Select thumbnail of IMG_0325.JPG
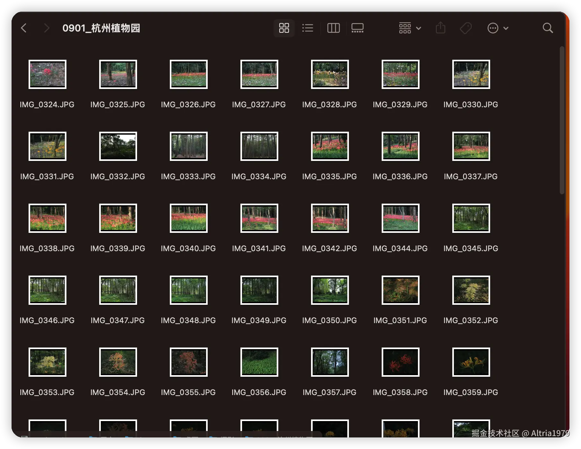This screenshot has width=581, height=449. (x=118, y=74)
